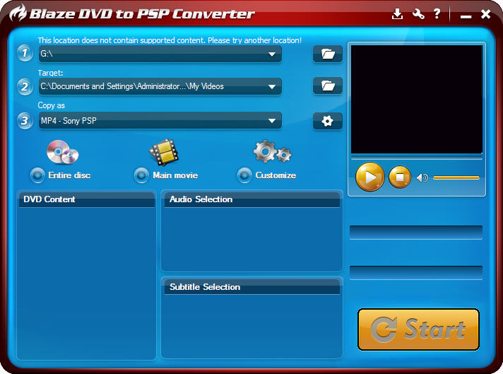Select the Entire disc radio button

(37, 175)
